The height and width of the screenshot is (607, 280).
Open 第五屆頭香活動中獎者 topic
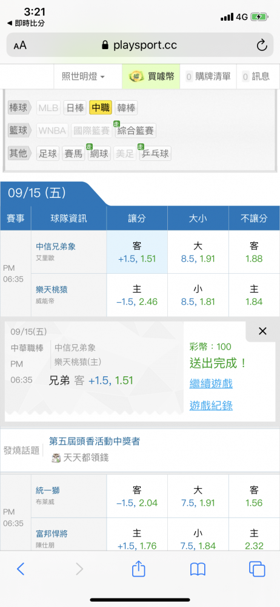(95, 441)
